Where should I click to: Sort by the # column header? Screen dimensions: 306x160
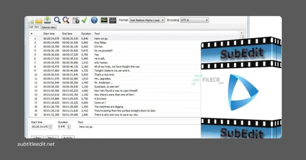[32, 34]
